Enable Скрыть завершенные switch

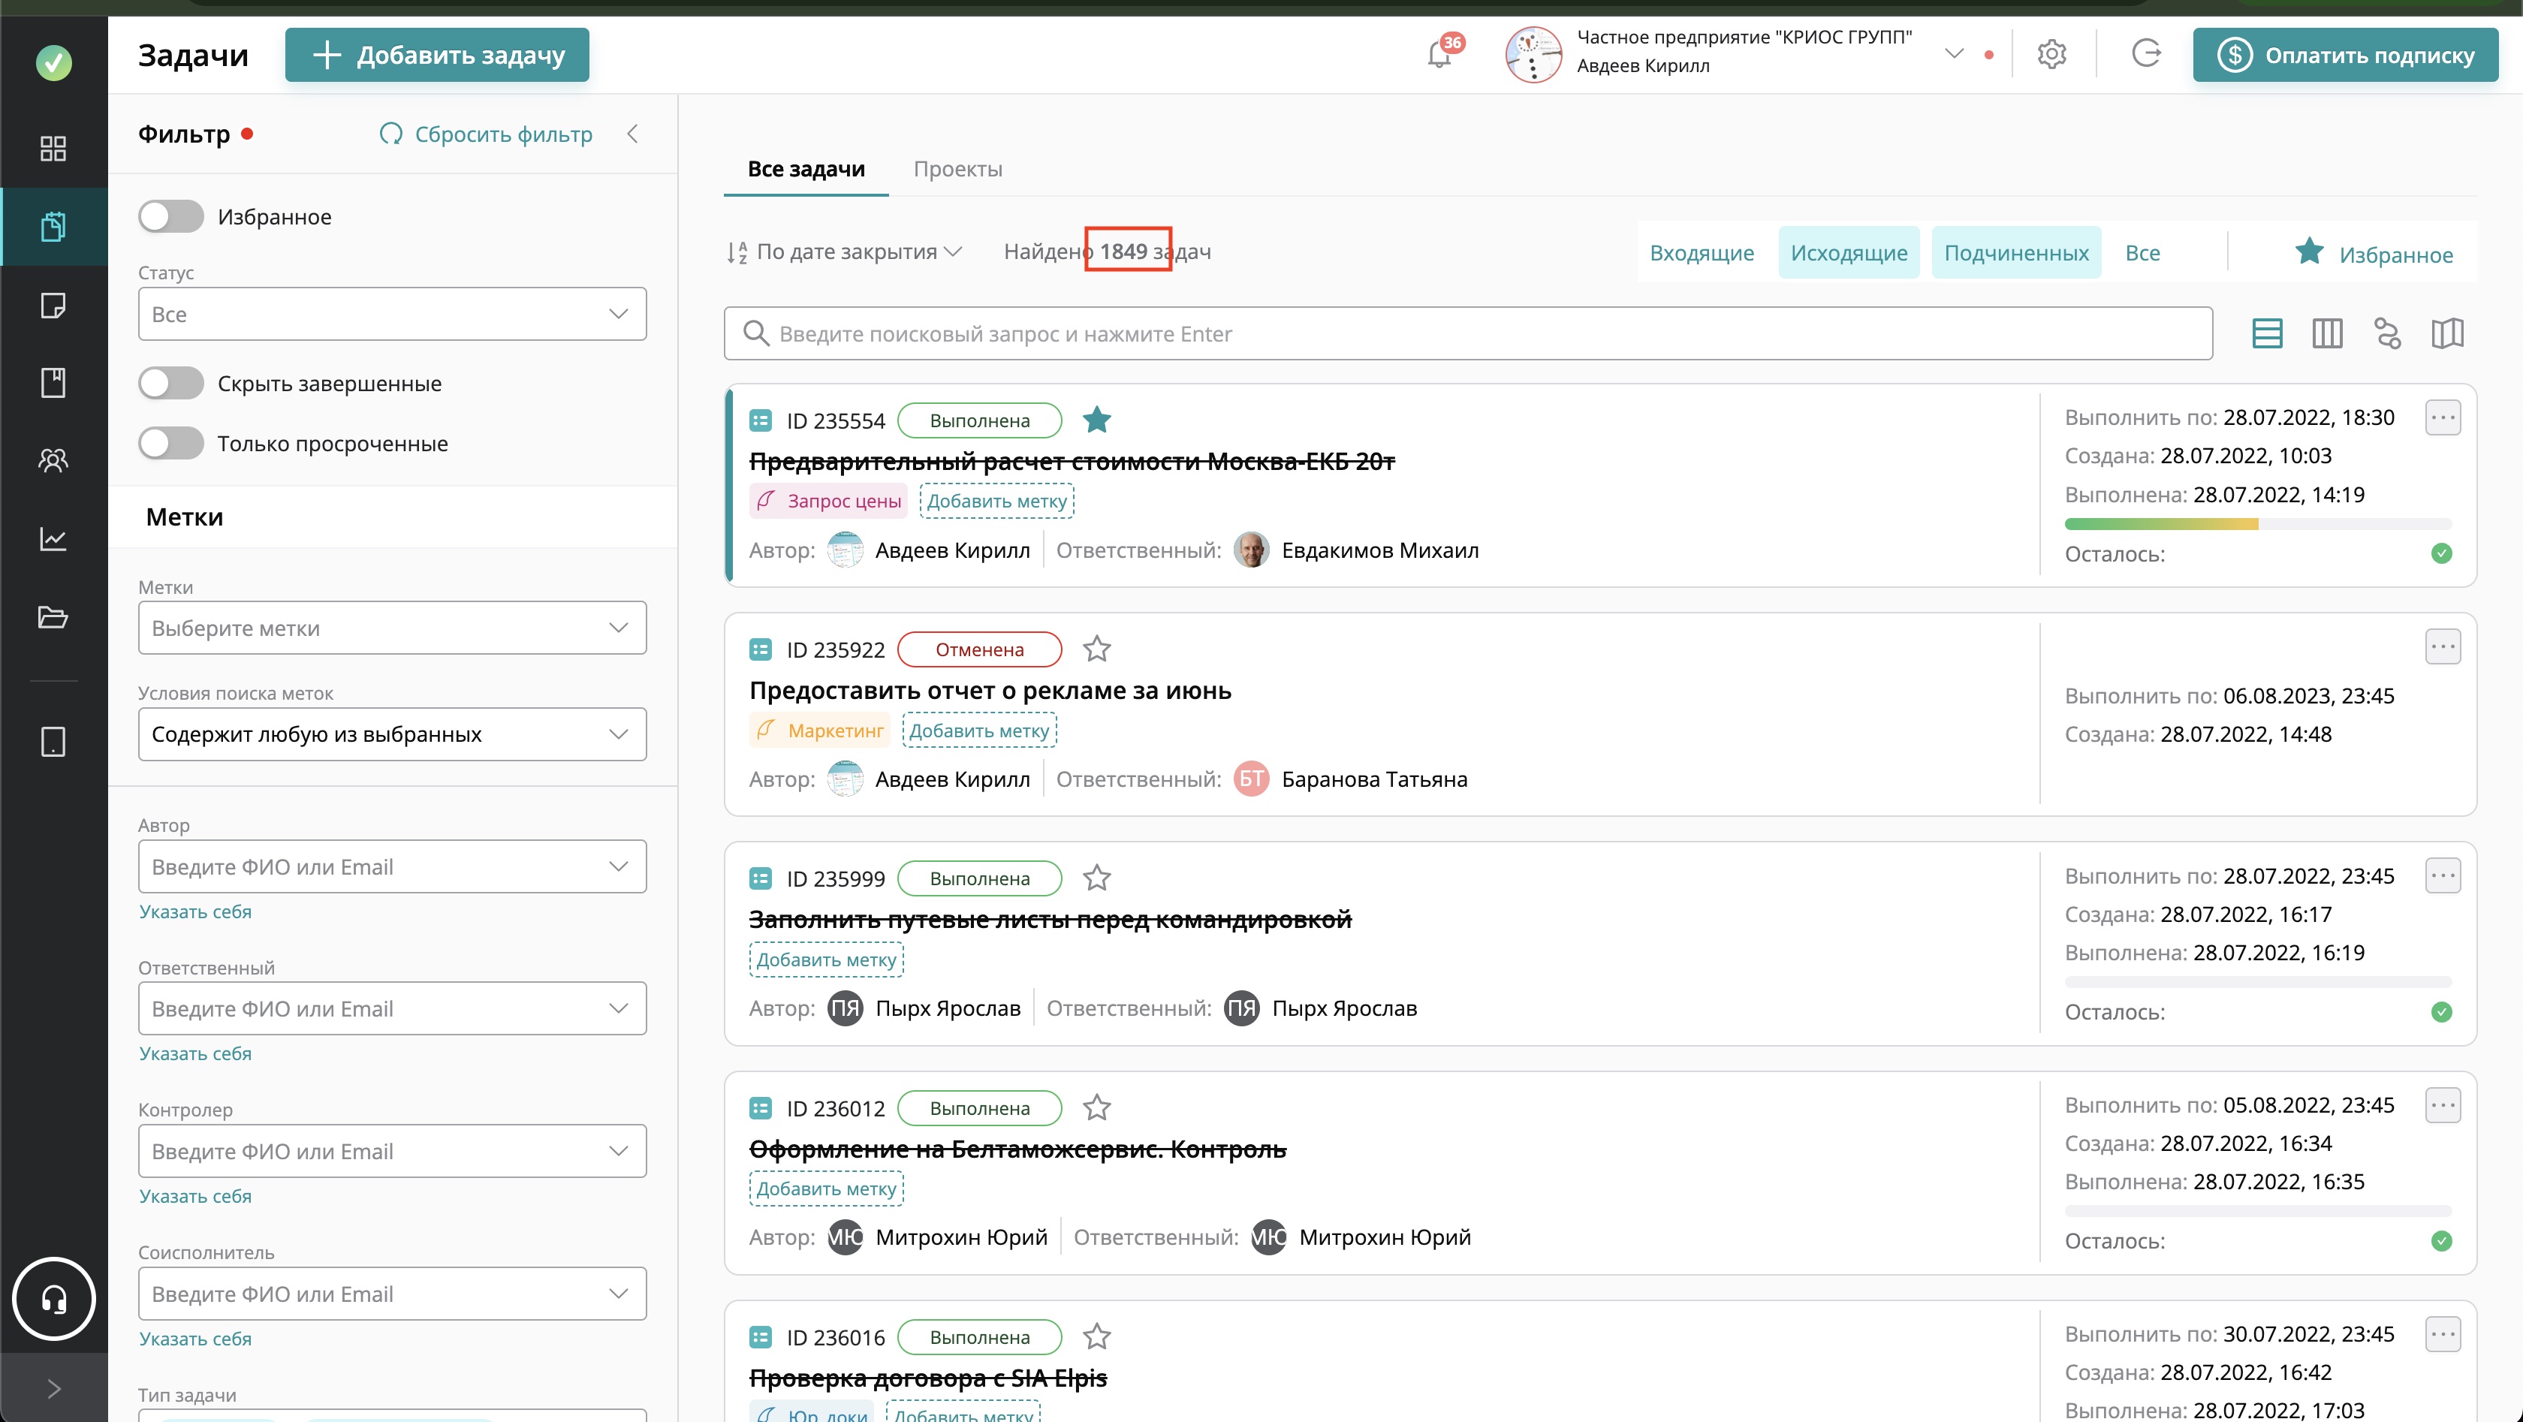(171, 384)
